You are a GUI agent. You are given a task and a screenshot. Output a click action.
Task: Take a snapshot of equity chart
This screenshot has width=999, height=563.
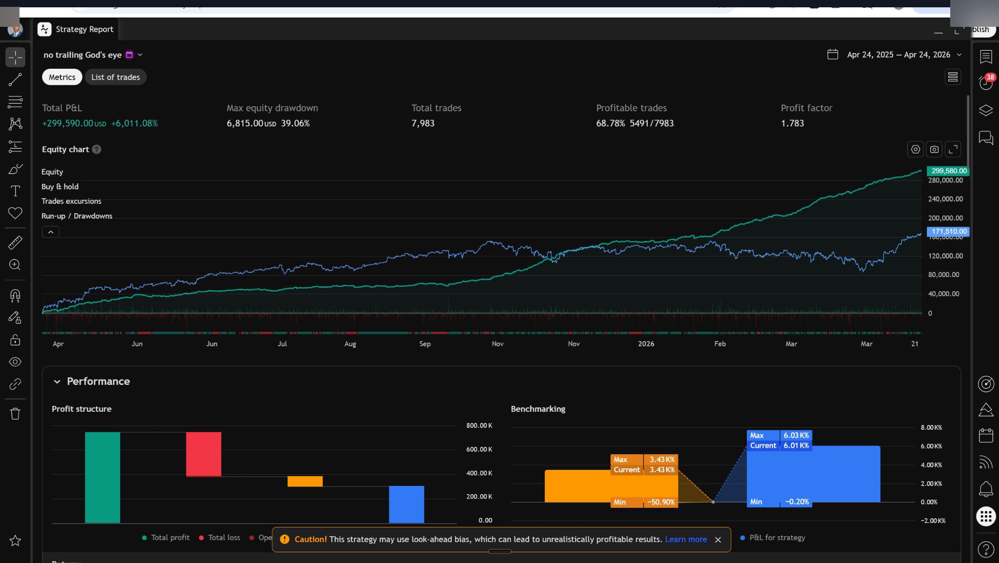click(x=934, y=149)
